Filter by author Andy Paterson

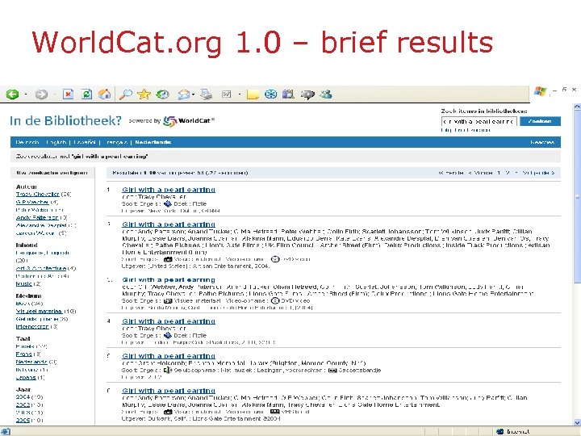pyautogui.click(x=37, y=218)
